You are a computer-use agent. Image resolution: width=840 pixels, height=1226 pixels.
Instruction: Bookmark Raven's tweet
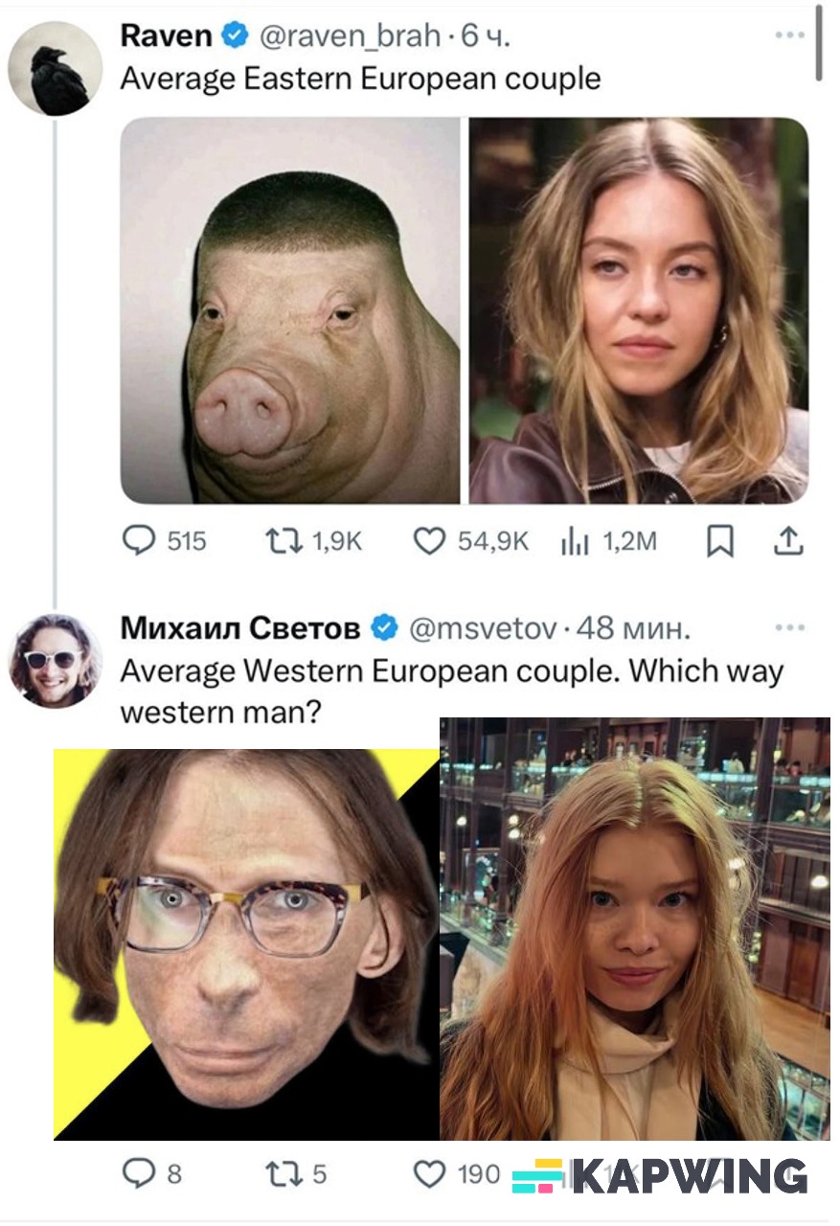719,543
